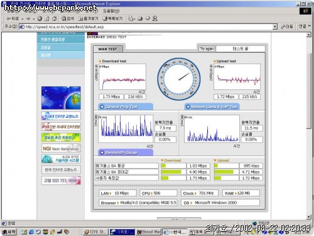Open the 전용선 품질측정 sidebar item

click(61, 40)
